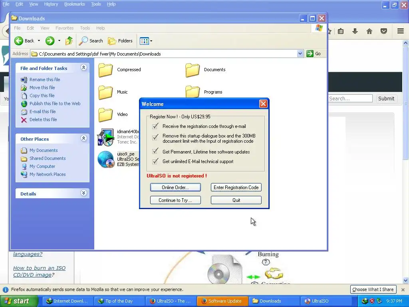Open Back history dropdown arrow
Screen dimensions: 409x307
coord(39,41)
